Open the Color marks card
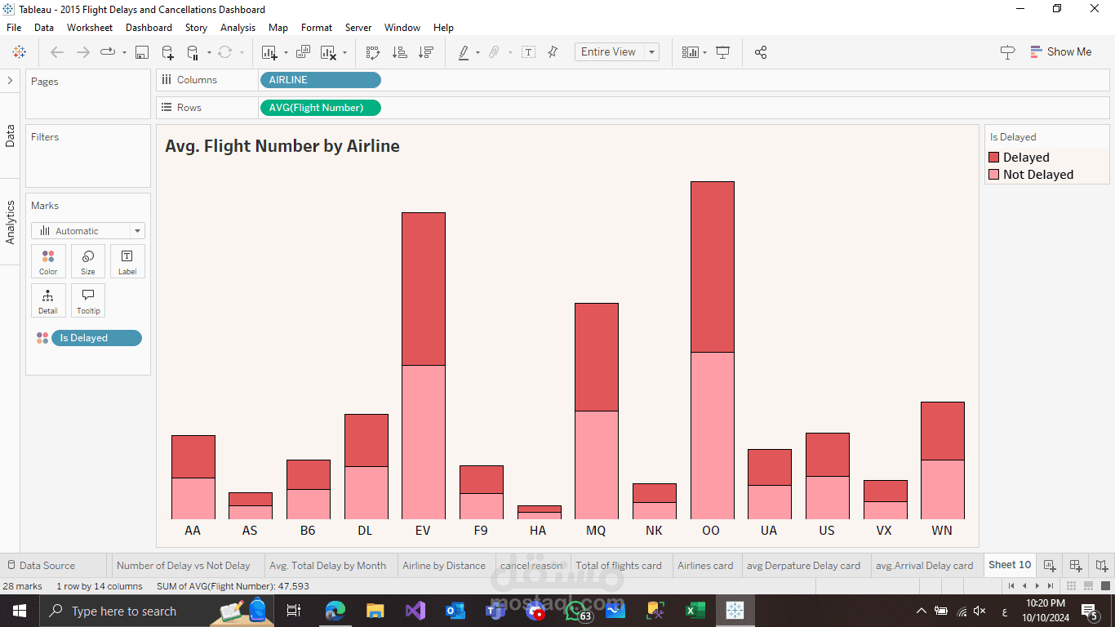The height and width of the screenshot is (627, 1115). (48, 261)
